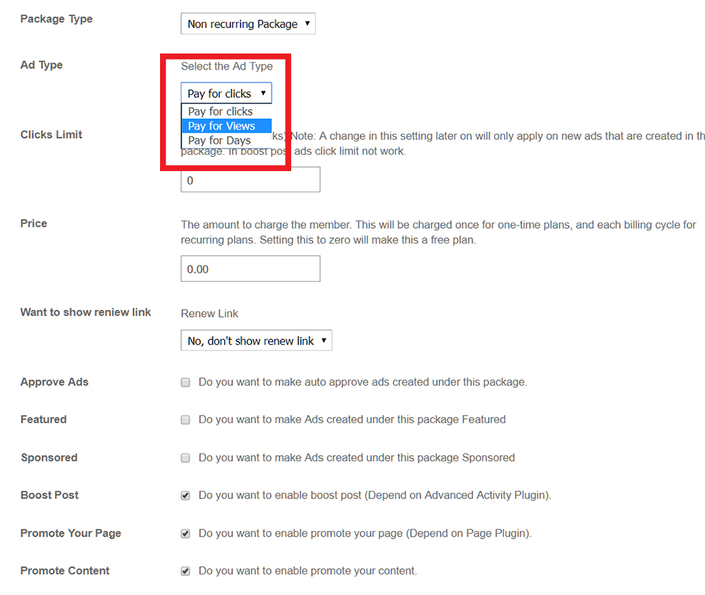Open the Ad Type dropdown
Viewport: 705px width, 595px height.
[x=226, y=93]
